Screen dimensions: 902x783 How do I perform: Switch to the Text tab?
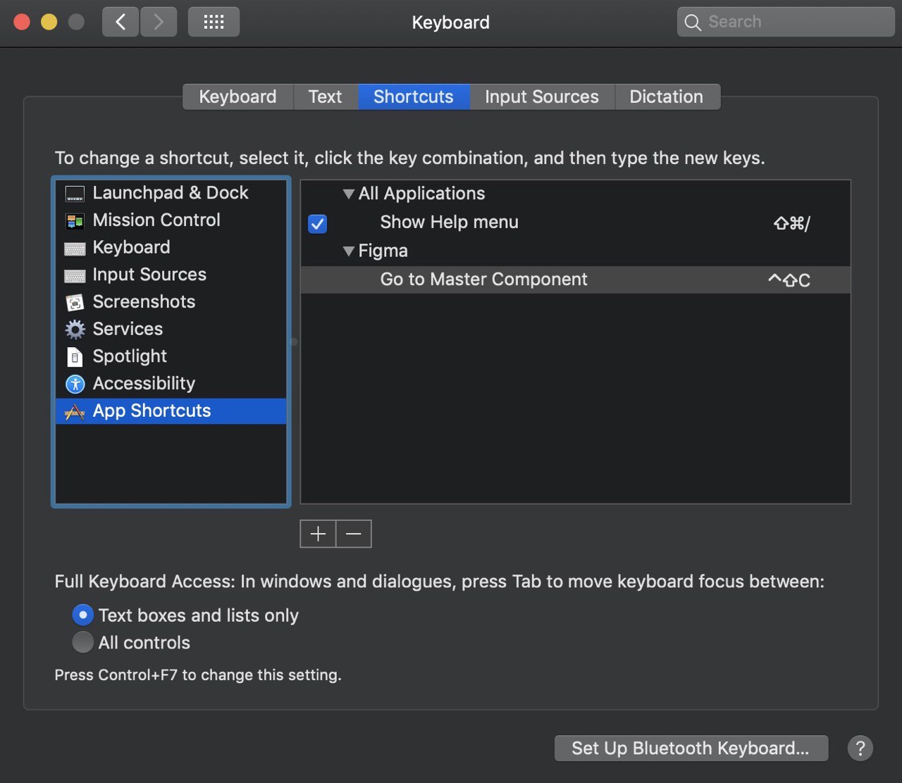click(325, 96)
